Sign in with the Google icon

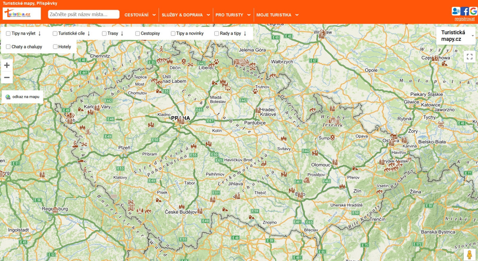pos(473,11)
